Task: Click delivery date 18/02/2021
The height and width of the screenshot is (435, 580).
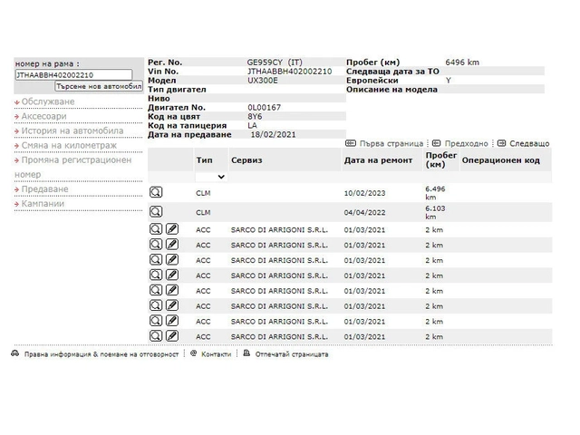Action: click(274, 135)
